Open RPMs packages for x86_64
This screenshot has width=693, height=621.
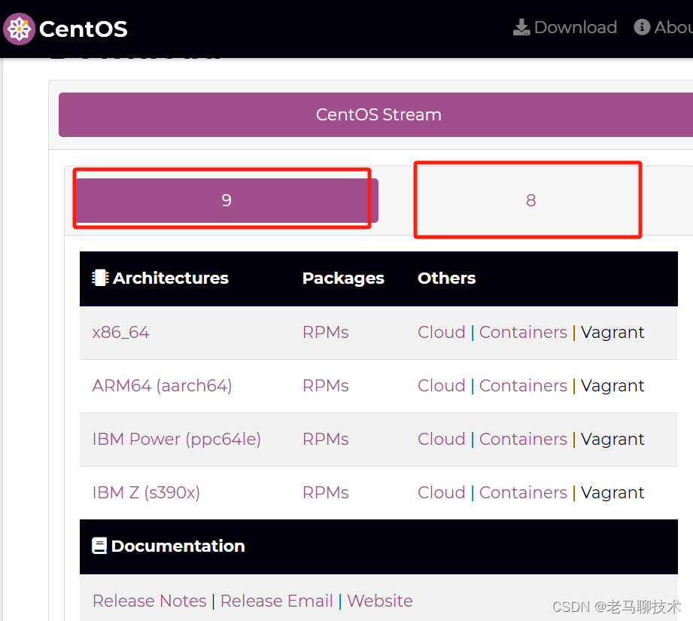(325, 332)
